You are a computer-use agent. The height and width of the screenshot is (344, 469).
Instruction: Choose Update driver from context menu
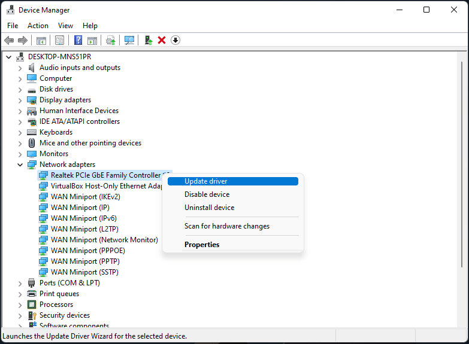[233, 181]
